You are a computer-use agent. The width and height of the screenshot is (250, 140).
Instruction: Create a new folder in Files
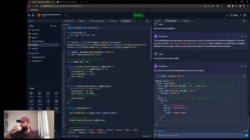[x=55, y=26]
